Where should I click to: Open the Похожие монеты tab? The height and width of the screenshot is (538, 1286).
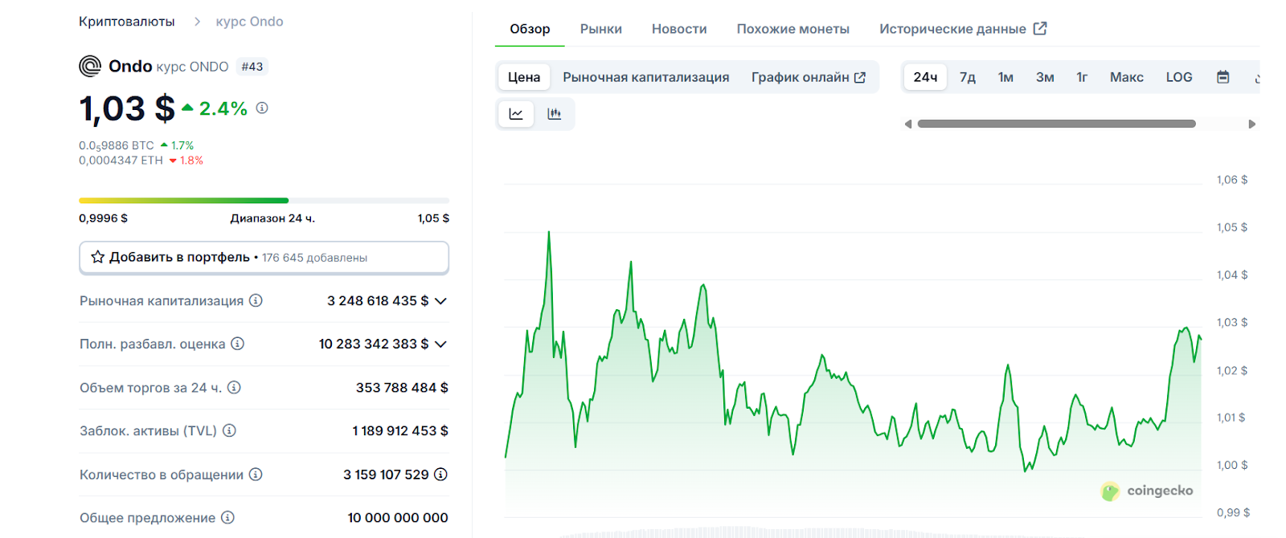coord(793,29)
